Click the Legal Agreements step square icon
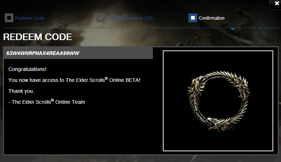 pos(101,18)
